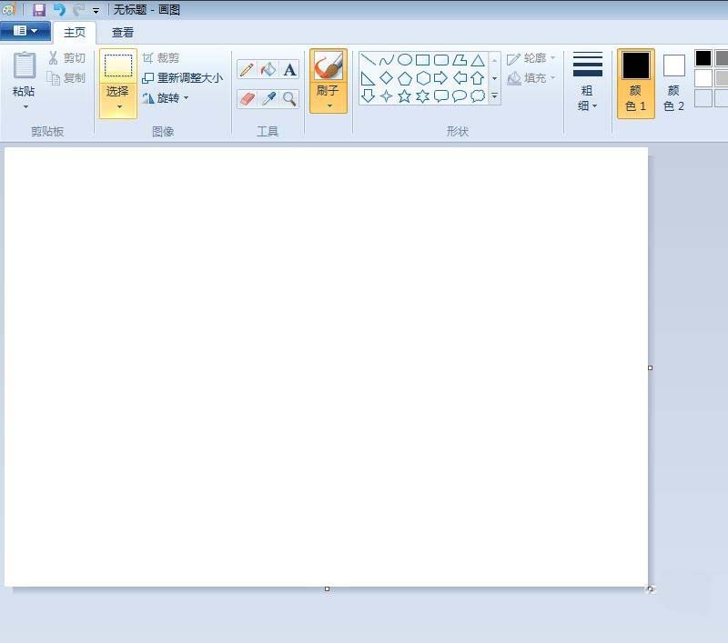Click the rectangular Select (选择) tool button
Screen dimensions: 728x643
point(118,65)
